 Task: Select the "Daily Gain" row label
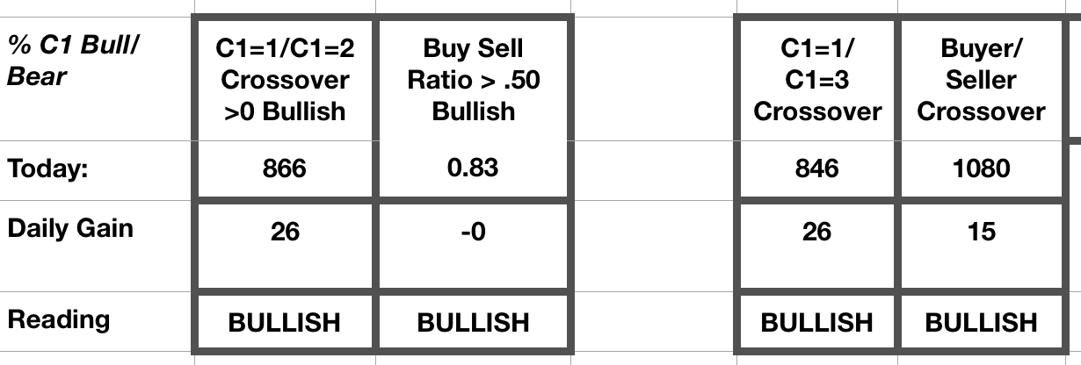point(70,229)
